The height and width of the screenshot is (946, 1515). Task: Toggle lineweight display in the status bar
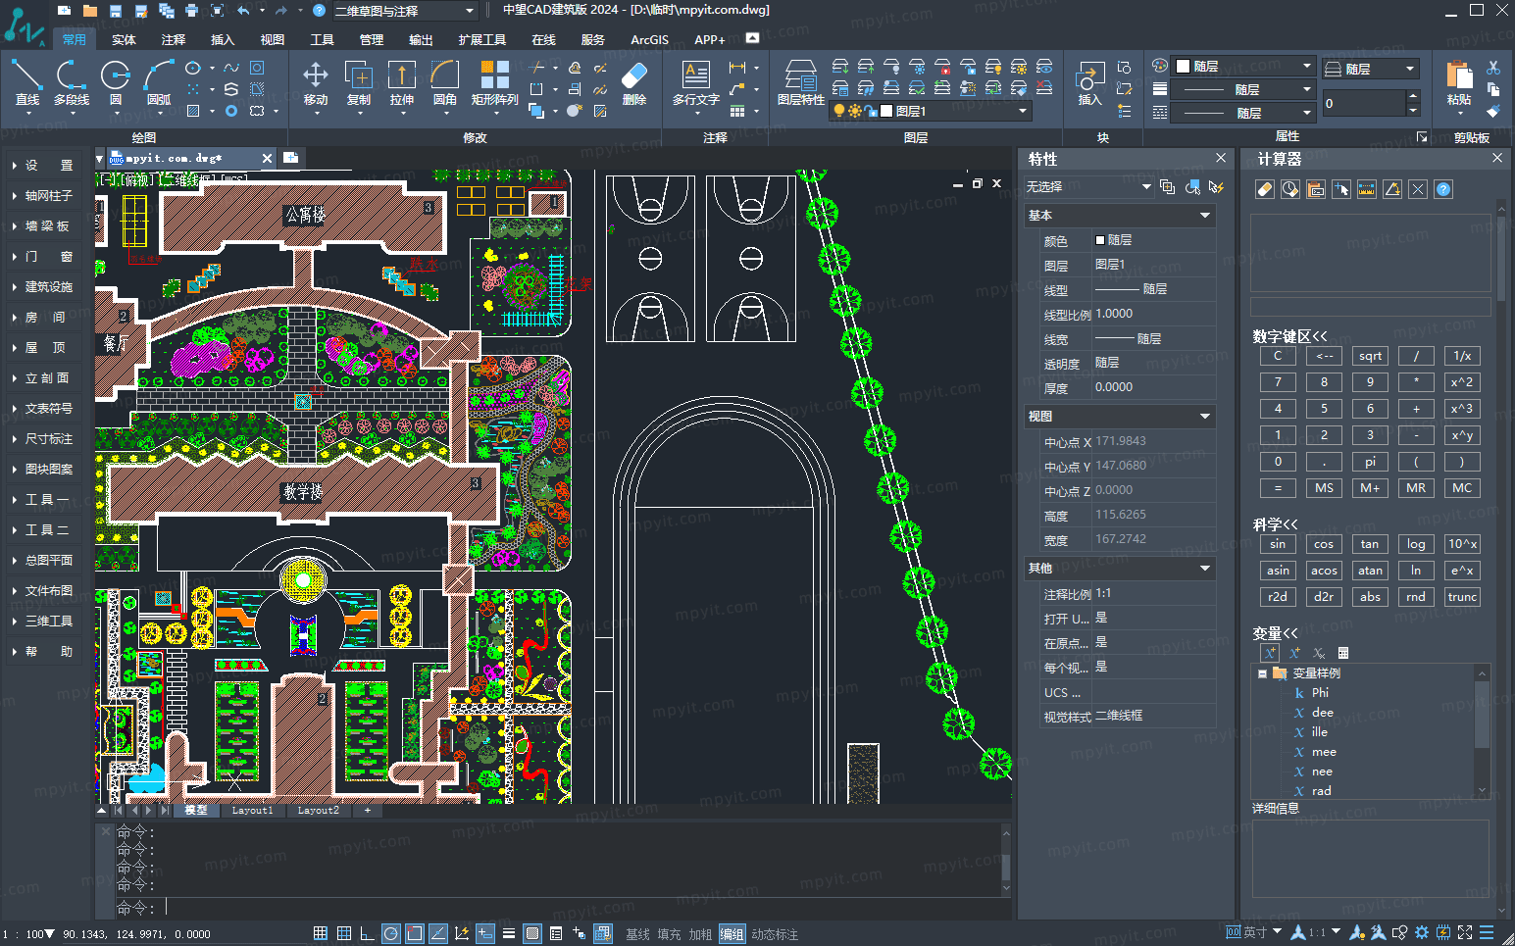[509, 933]
